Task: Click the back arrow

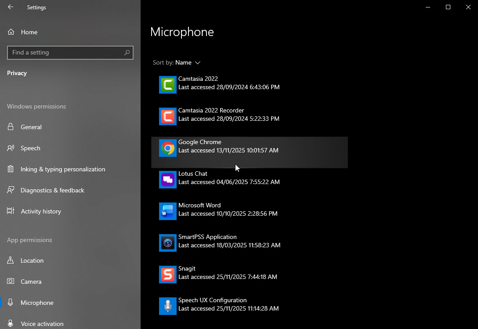Action: (10, 7)
